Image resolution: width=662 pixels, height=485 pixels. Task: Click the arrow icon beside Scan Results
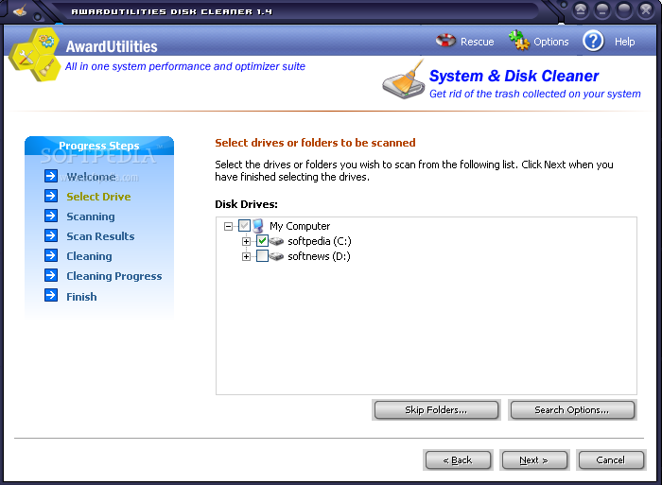click(x=51, y=235)
